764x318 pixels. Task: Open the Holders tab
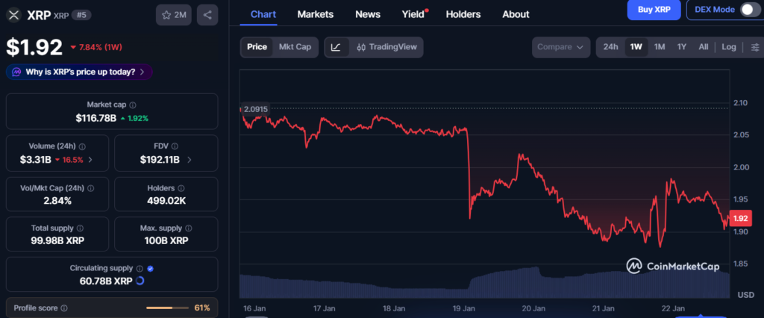463,14
